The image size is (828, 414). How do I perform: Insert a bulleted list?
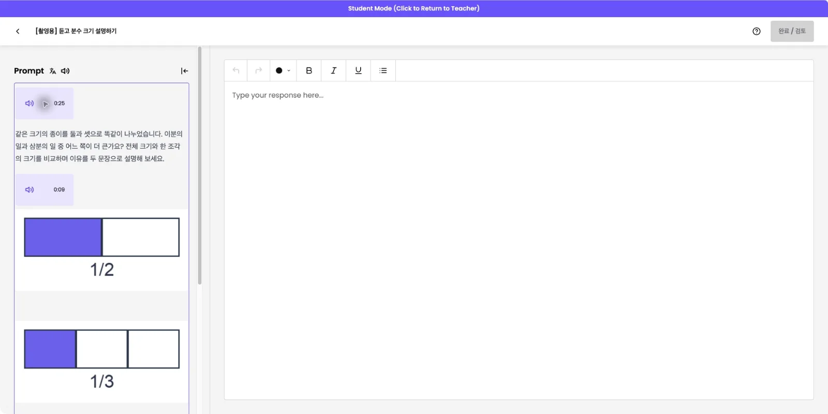click(x=383, y=70)
